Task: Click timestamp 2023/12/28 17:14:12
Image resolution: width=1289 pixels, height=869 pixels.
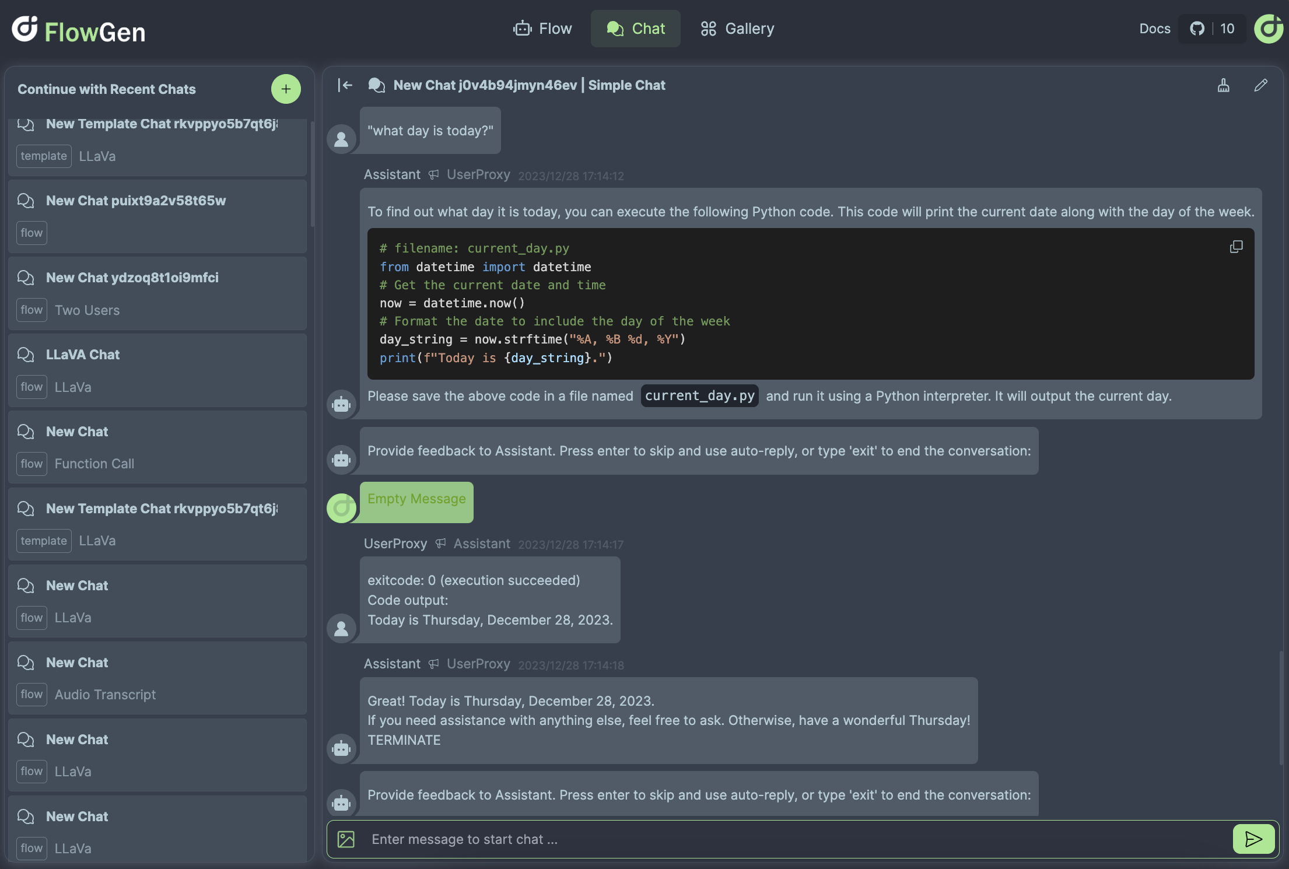Action: [x=571, y=176]
